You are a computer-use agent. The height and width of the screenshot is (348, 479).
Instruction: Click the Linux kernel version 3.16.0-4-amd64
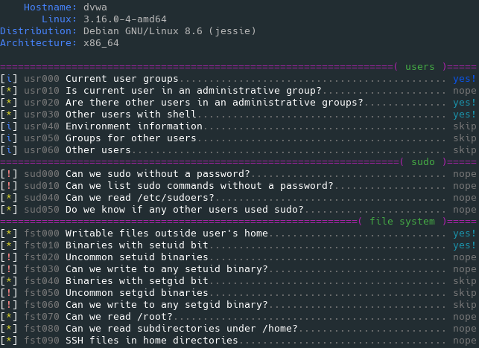point(125,19)
